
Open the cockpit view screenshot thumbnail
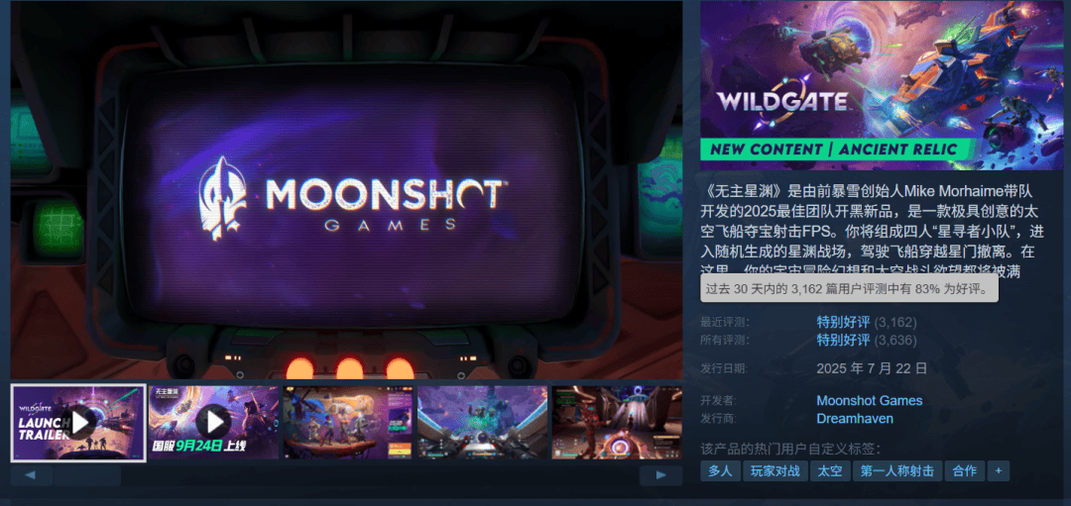(482, 423)
